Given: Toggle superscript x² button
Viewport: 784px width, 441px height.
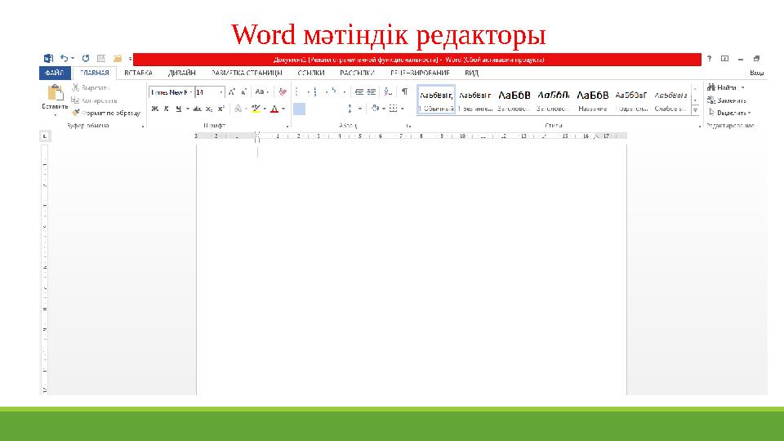Looking at the screenshot, I should tap(221, 109).
